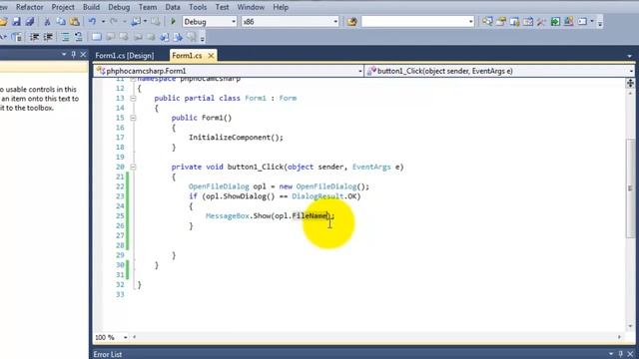639x359 pixels.
Task: Click the Save icon in the toolbar
Action: click(x=16, y=22)
